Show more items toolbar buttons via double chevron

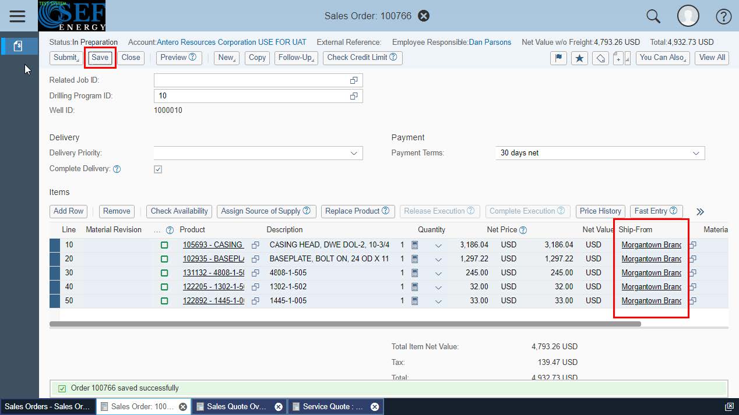[700, 212]
